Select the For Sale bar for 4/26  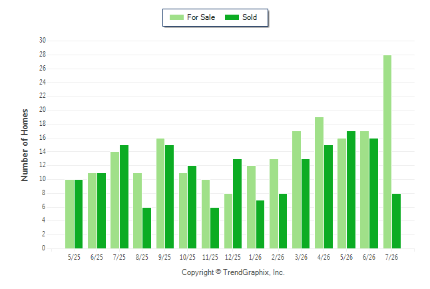pos(320,182)
